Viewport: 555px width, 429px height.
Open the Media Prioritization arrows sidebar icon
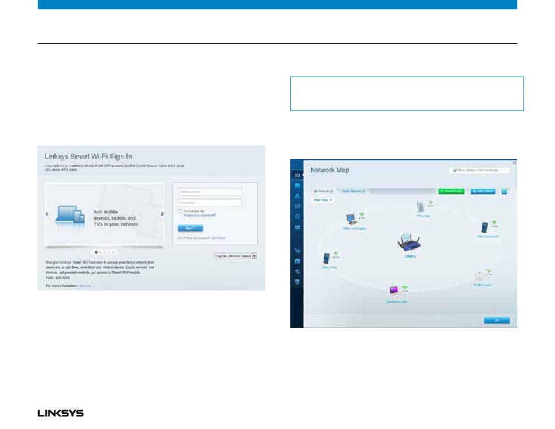[297, 206]
